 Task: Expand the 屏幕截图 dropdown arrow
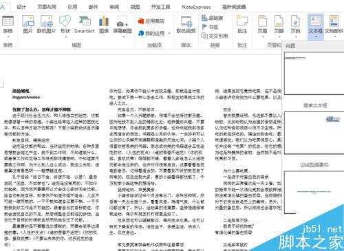123,36
